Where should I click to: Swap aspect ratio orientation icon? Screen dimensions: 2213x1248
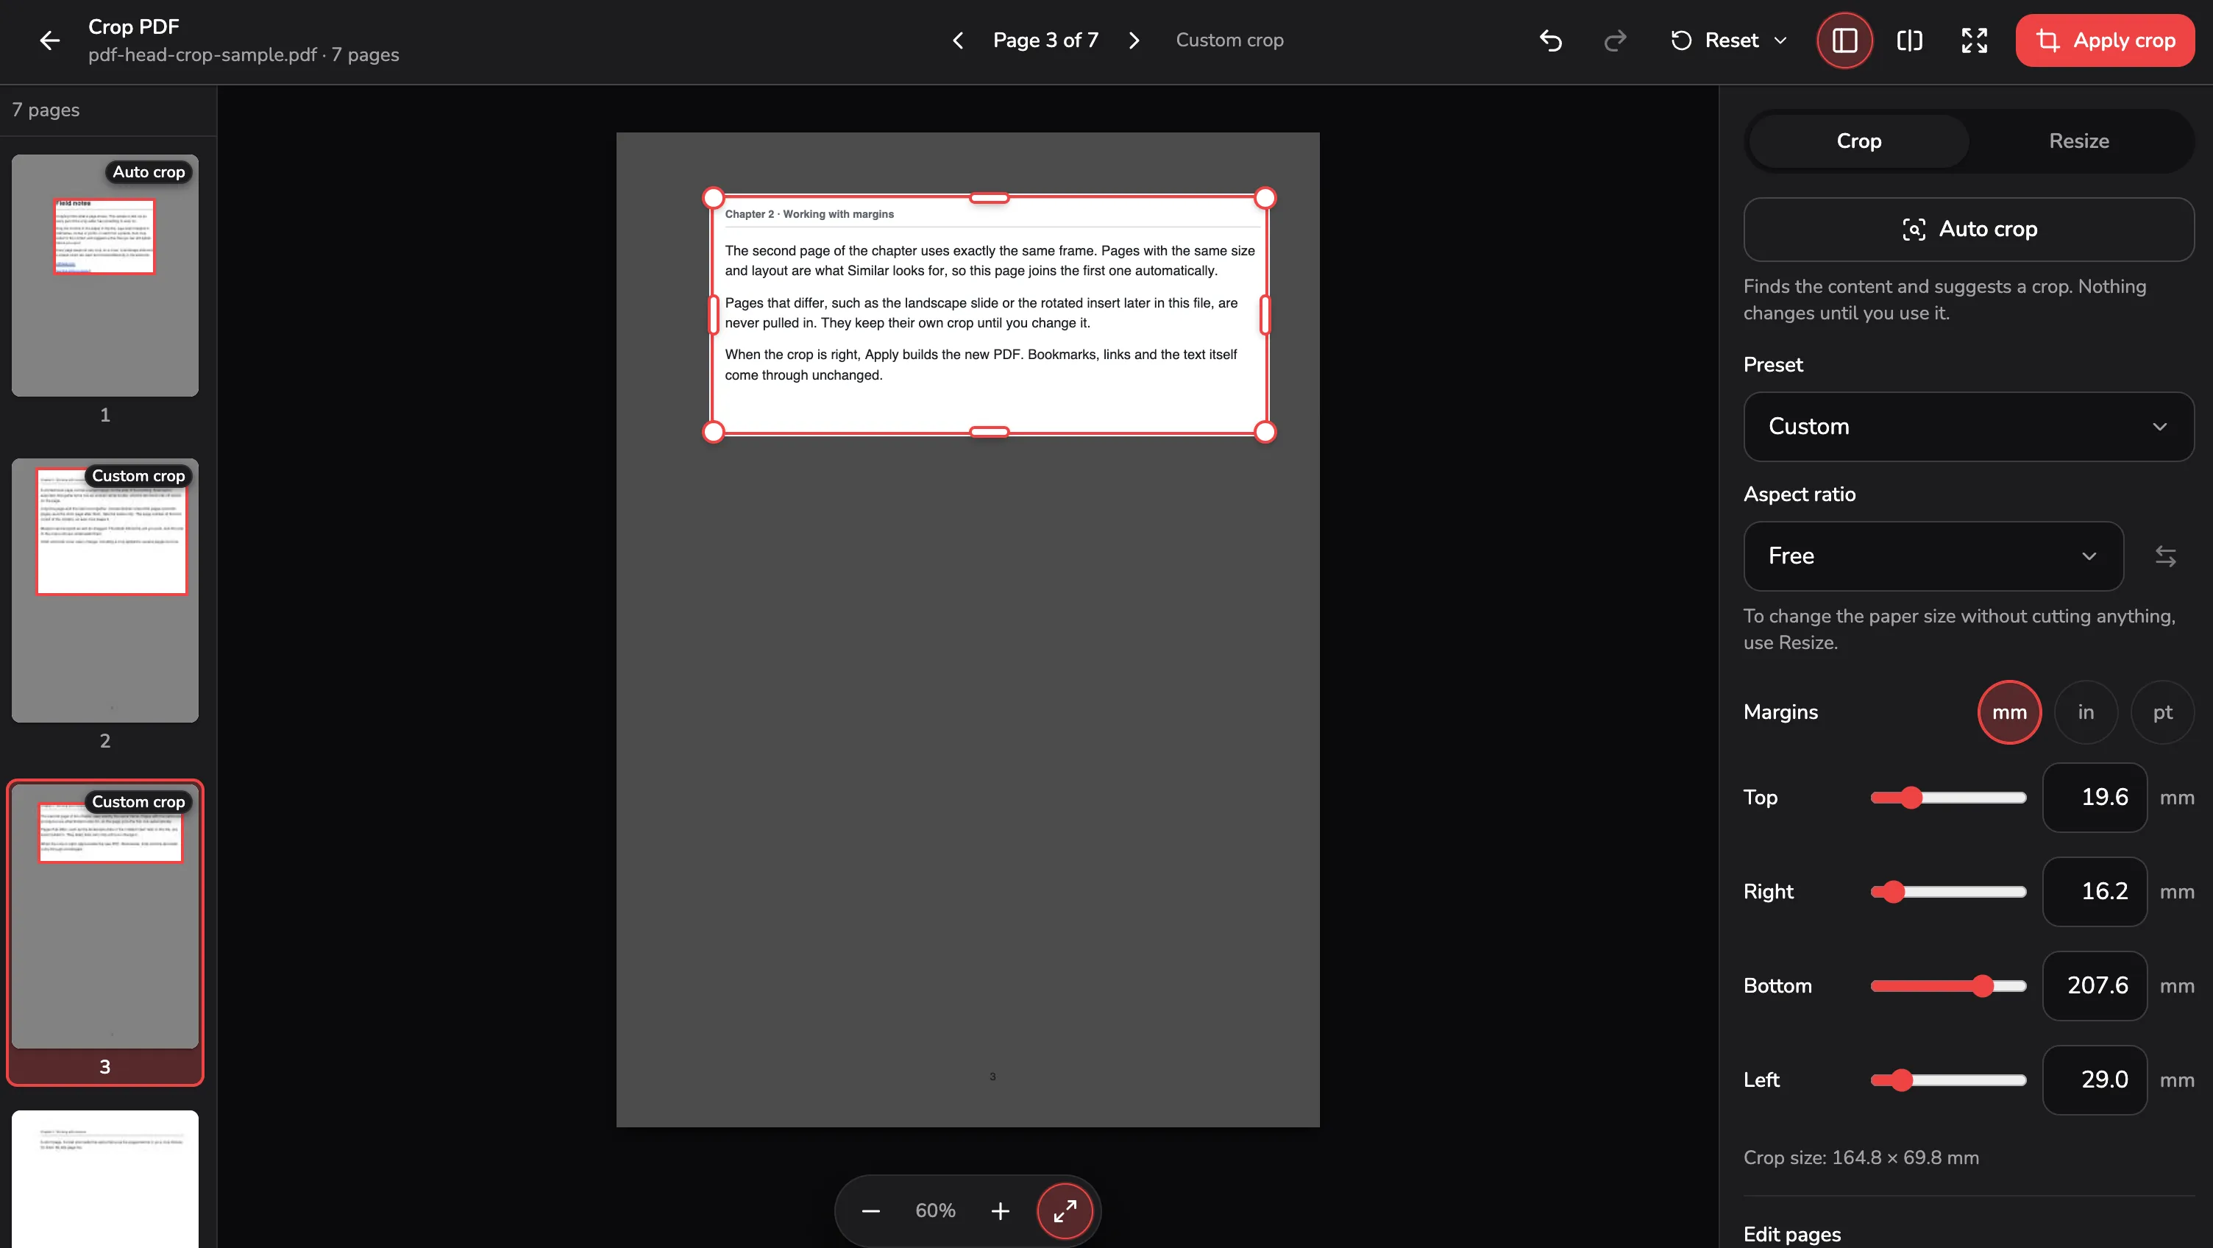2165,556
